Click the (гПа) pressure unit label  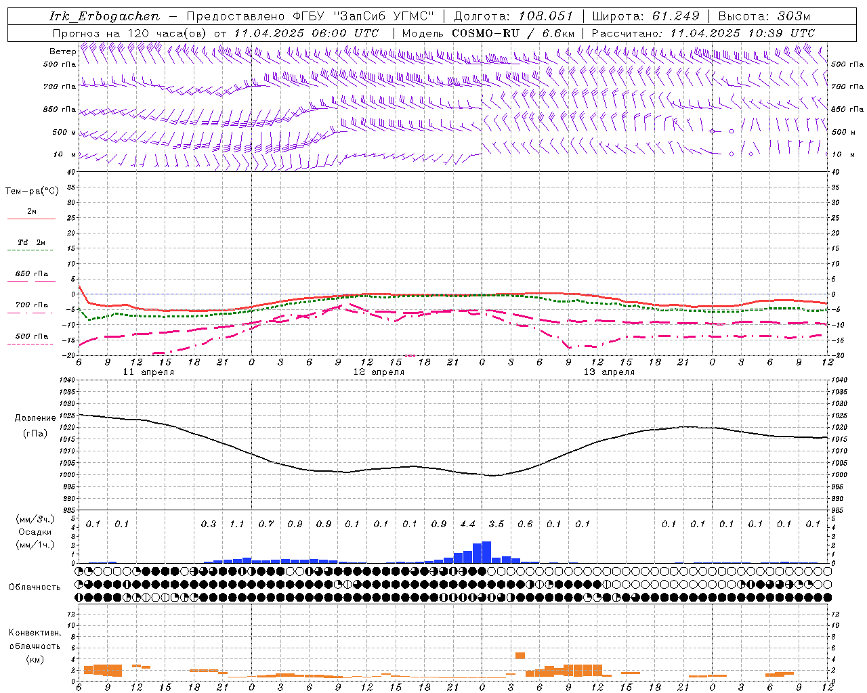pyautogui.click(x=35, y=434)
